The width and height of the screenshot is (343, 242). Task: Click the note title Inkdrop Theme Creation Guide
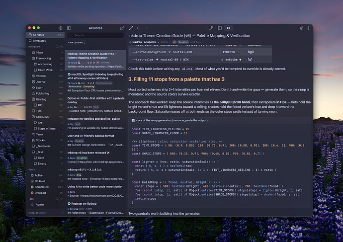[189, 36]
